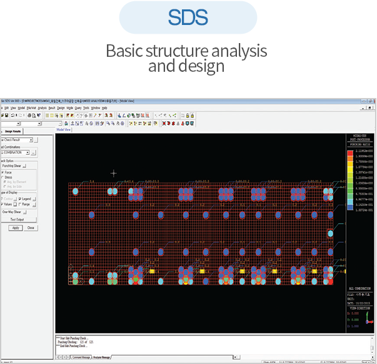The image size is (377, 364).
Task: Toggle the Values checkbox
Action: [x=2, y=204]
